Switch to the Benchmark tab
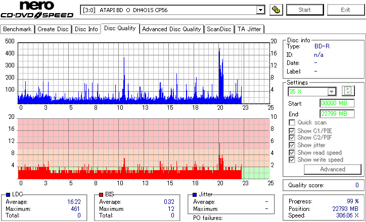 [x=17, y=29]
